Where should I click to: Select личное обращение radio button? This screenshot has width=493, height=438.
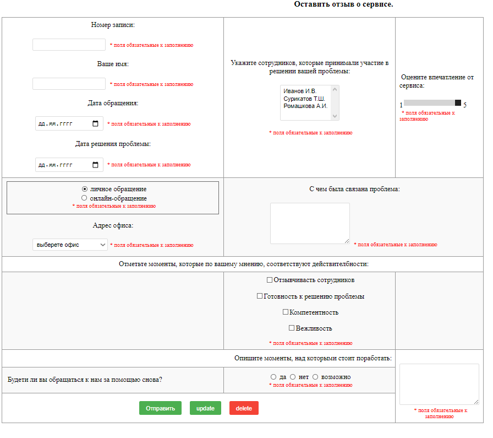[85, 189]
